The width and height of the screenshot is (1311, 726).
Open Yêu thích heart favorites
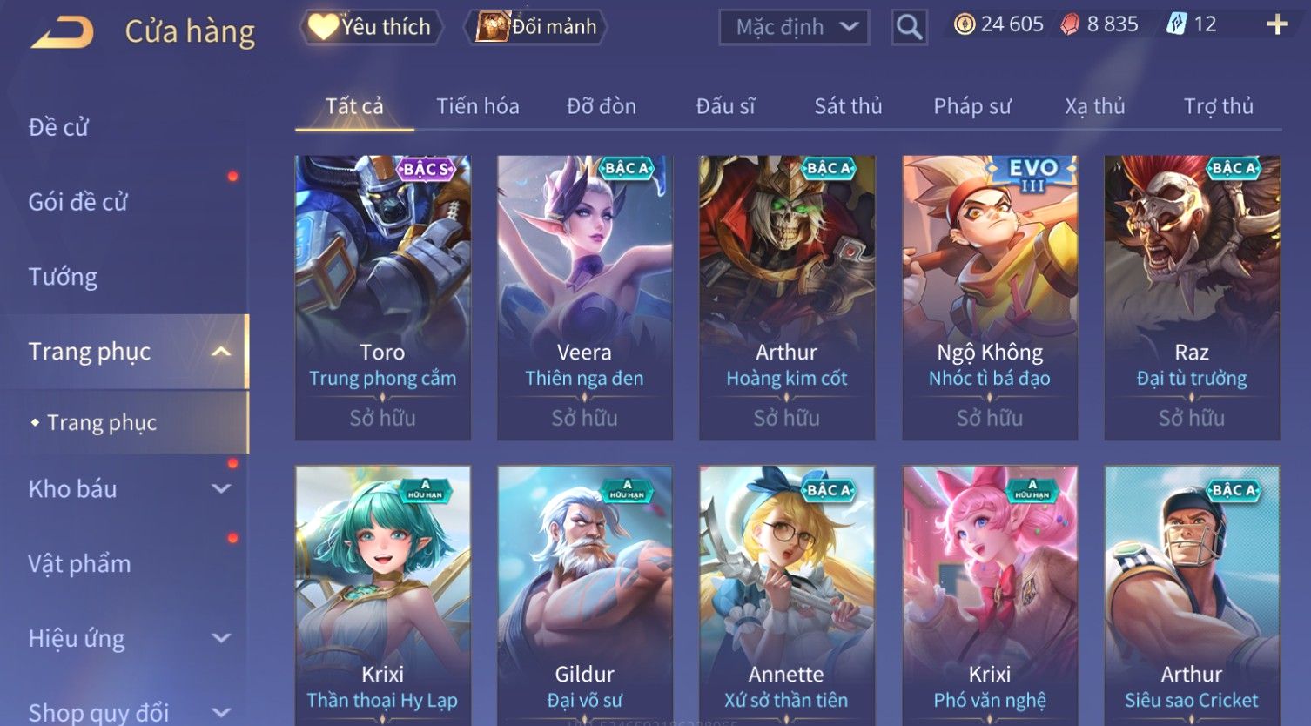(371, 27)
